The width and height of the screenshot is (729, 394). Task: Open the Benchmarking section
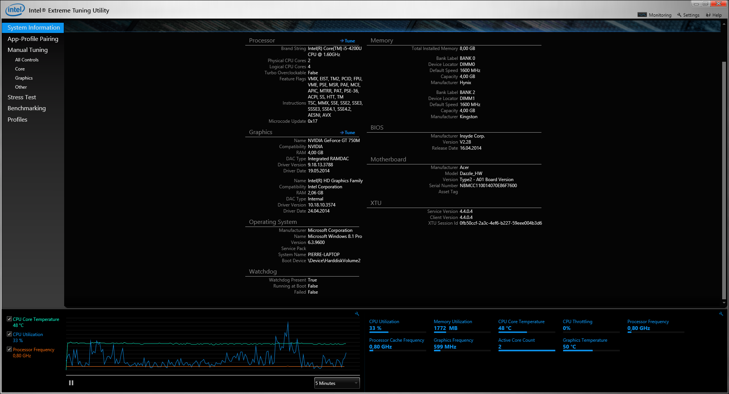(x=27, y=108)
